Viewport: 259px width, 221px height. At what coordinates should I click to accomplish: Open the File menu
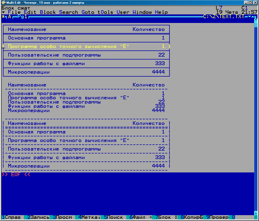(x=14, y=12)
